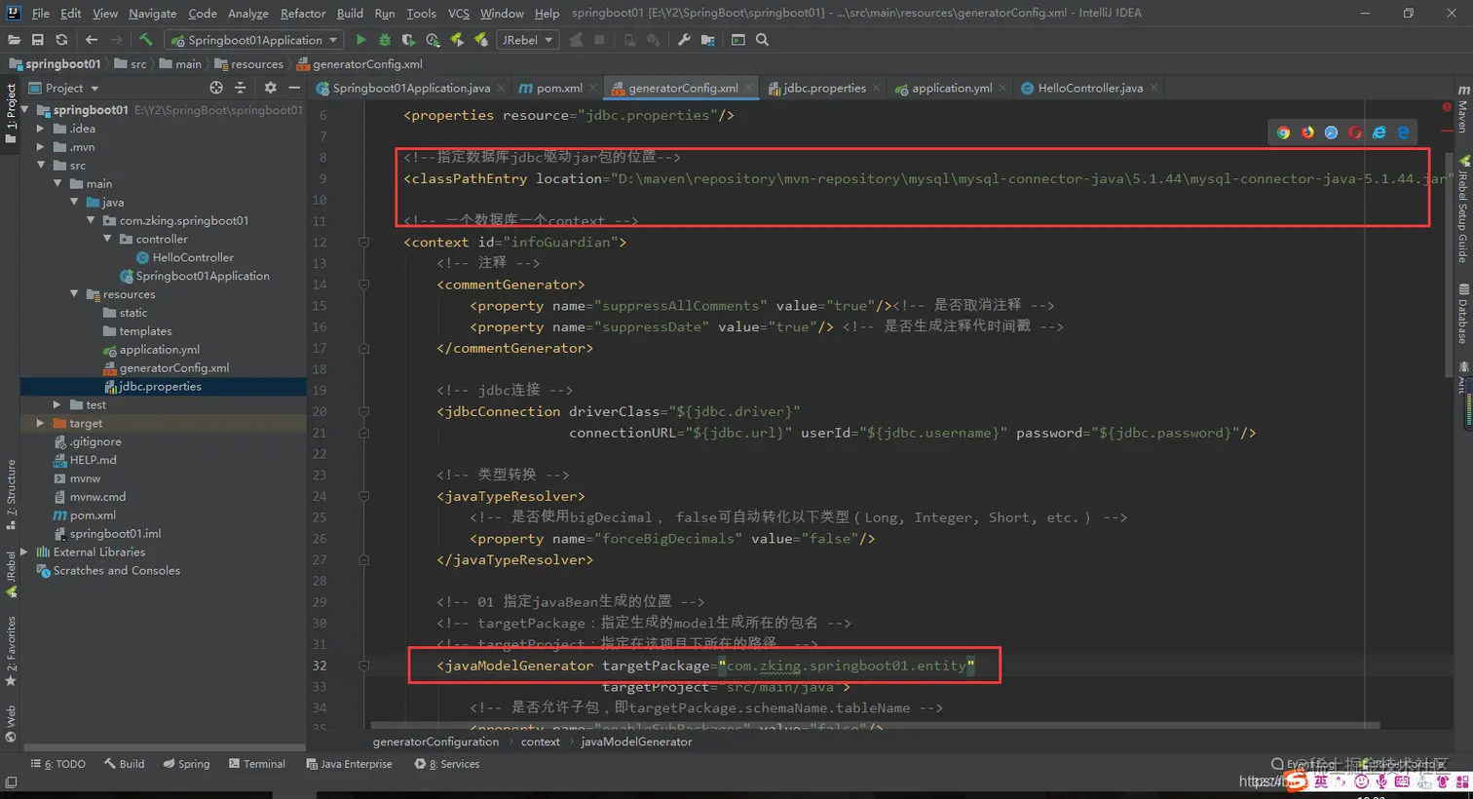Open the Project panel gear options
This screenshot has width=1473, height=799.
271,88
